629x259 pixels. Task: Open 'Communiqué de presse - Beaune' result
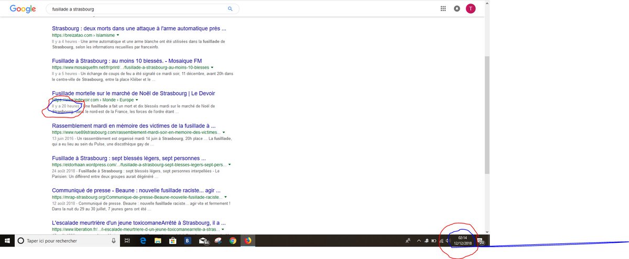(x=136, y=190)
